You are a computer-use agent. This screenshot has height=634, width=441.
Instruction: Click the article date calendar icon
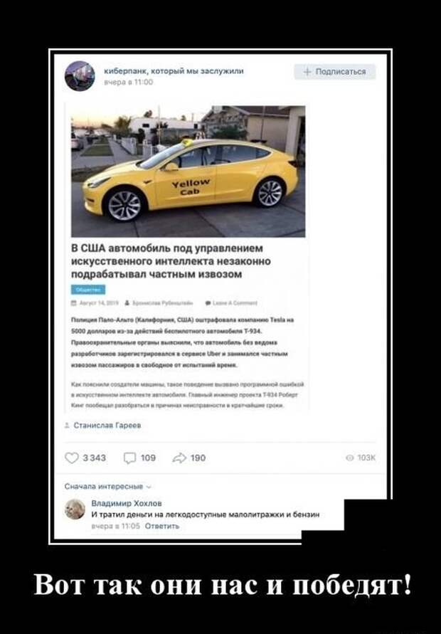click(73, 303)
